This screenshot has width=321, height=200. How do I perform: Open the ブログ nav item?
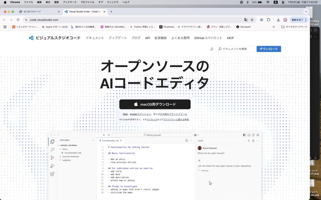(136, 38)
